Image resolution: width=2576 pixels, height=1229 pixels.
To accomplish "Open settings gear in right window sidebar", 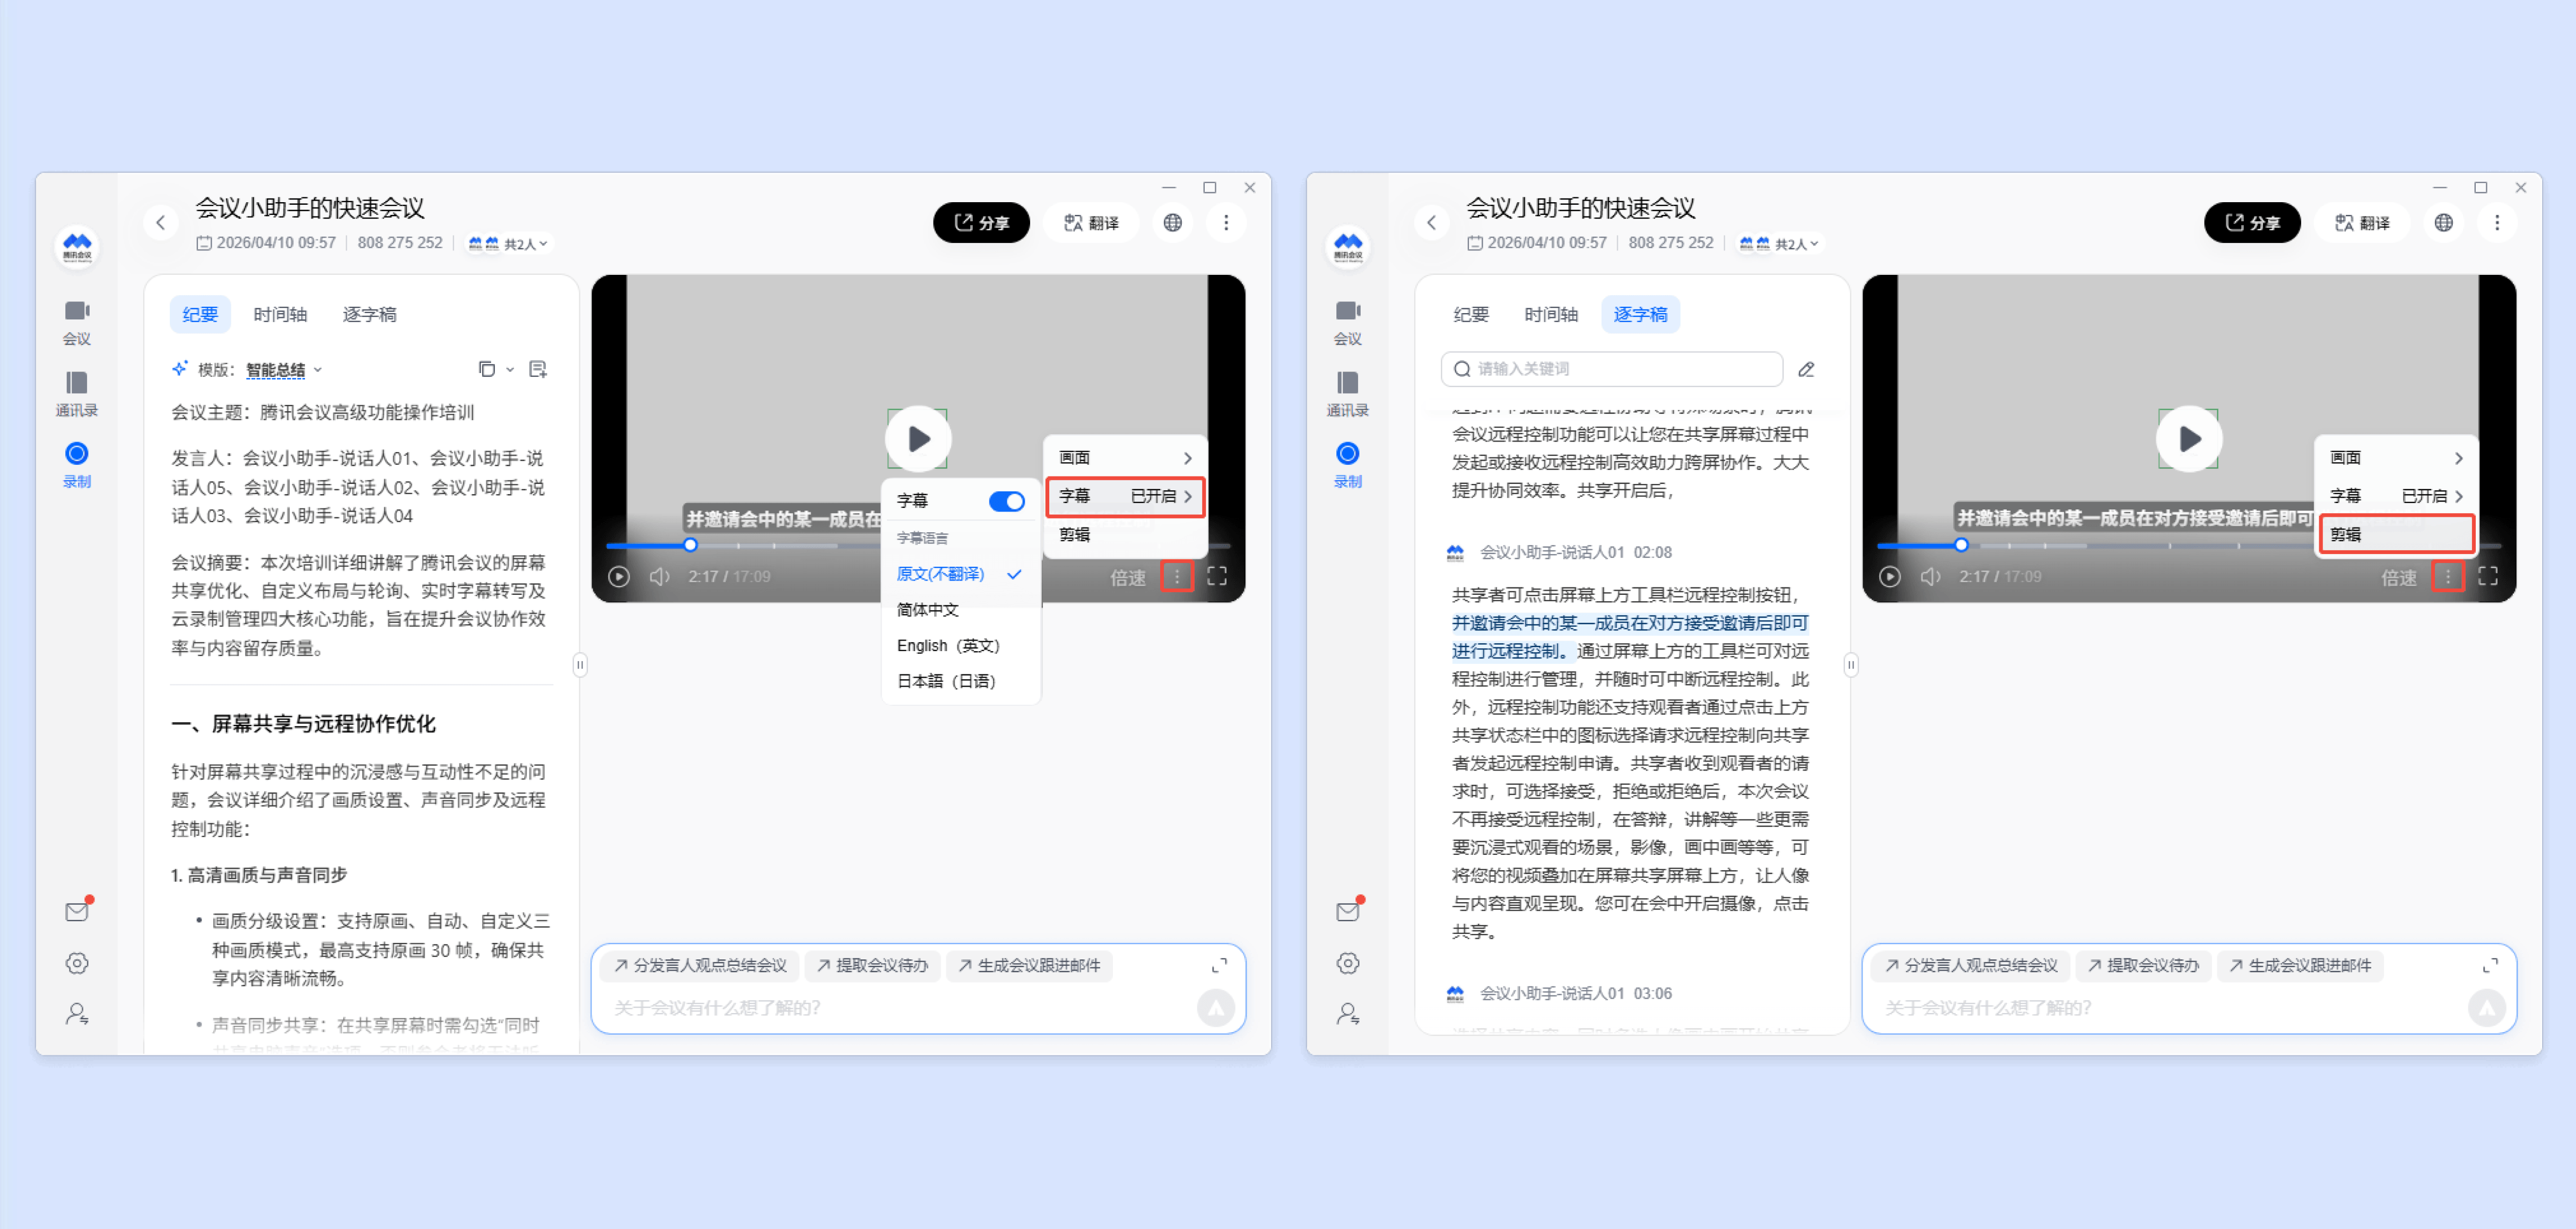I will pyautogui.click(x=1347, y=963).
